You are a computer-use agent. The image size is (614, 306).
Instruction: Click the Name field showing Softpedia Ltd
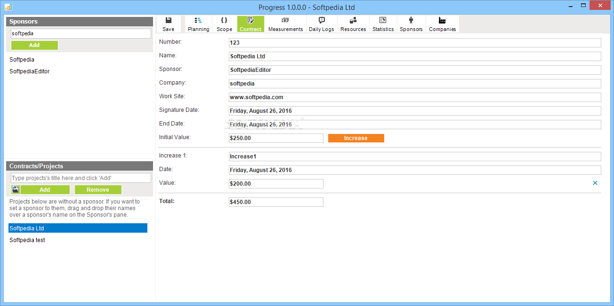415,56
